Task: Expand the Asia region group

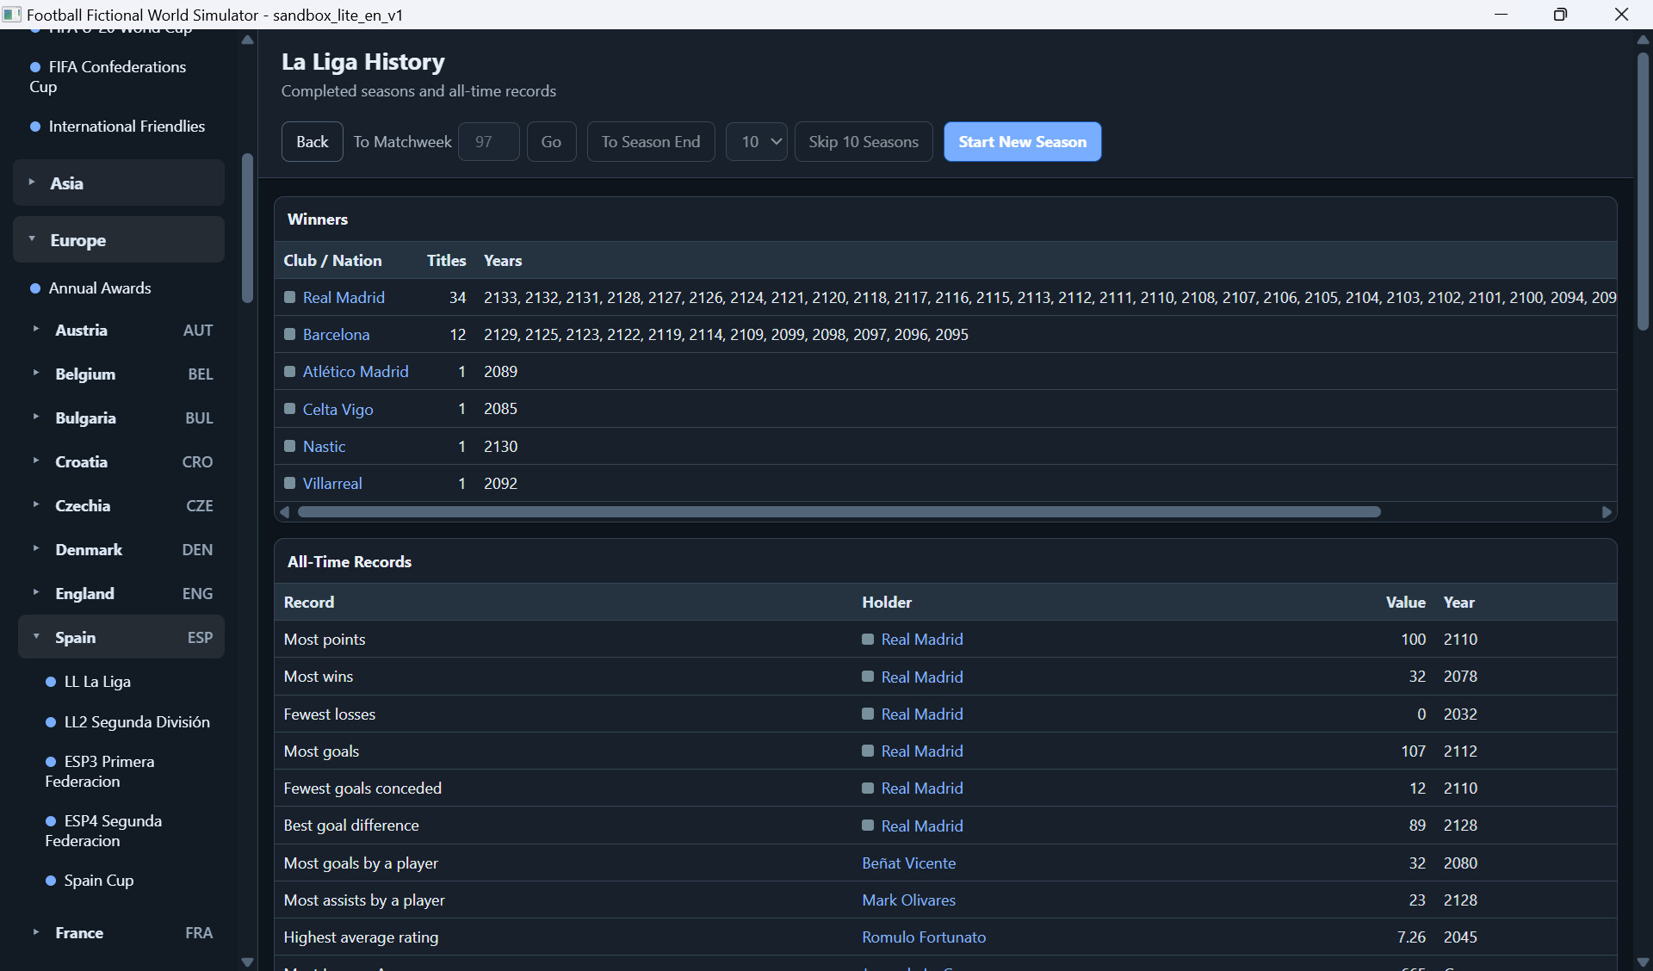Action: pos(119,182)
